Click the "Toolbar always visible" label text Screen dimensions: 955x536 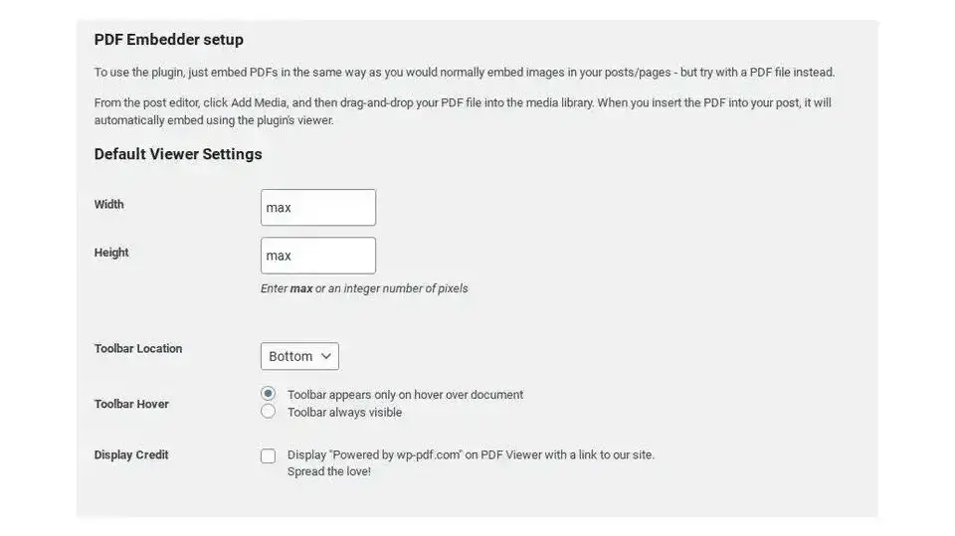pos(344,412)
